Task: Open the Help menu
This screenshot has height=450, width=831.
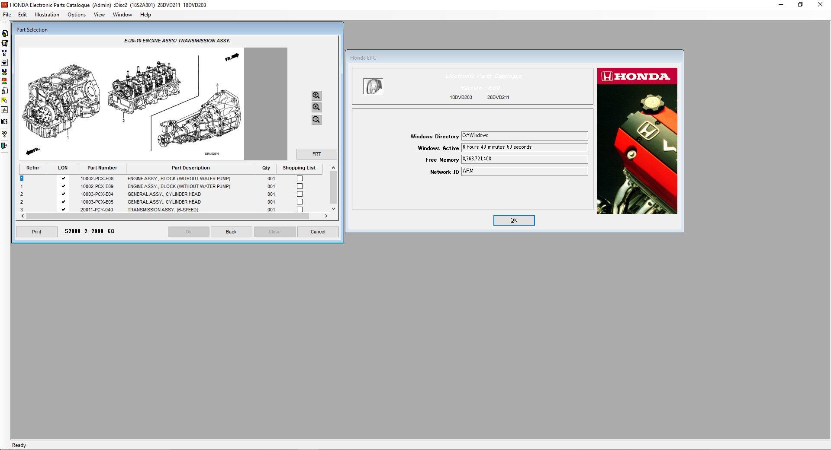Action: (145, 15)
